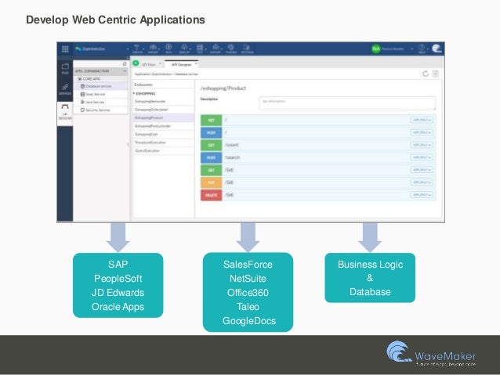
Task: Open the VCS toolbar icon
Action: coord(200,49)
